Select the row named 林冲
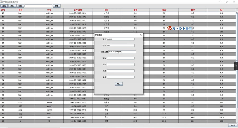The image size is (238, 128). pyautogui.click(x=118, y=117)
